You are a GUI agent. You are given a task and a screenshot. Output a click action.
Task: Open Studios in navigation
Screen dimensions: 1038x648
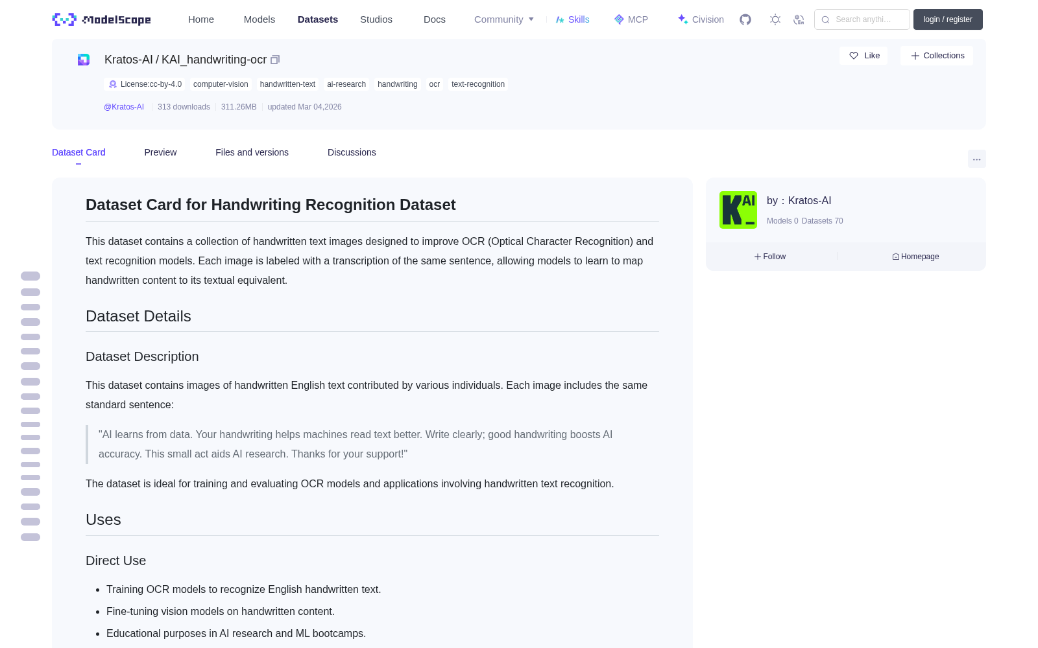point(376,19)
